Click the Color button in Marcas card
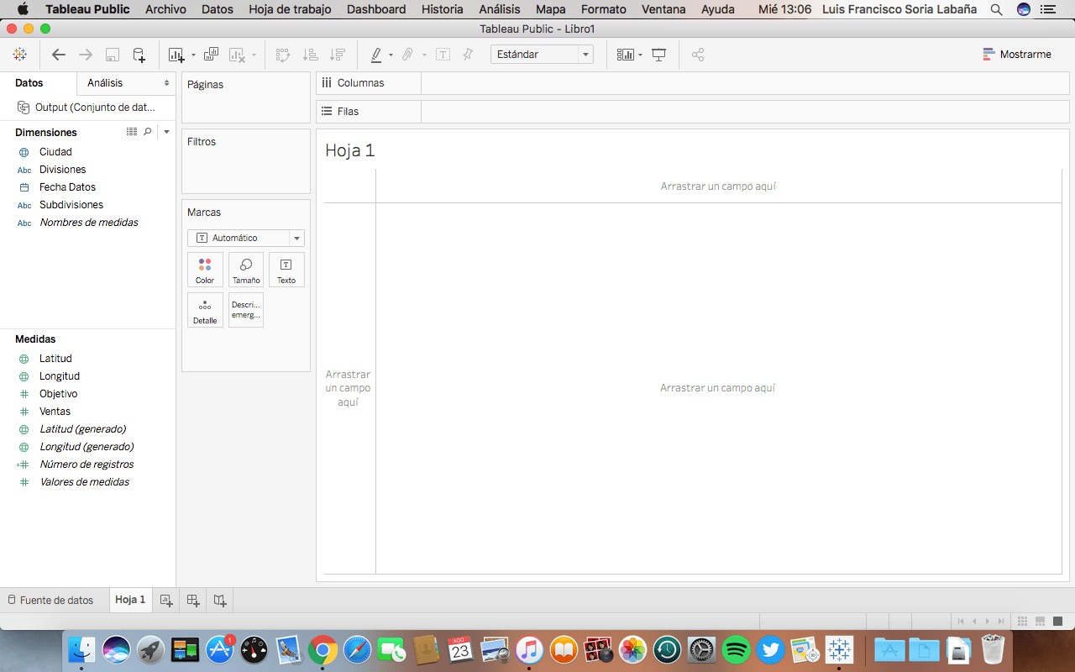 [205, 270]
